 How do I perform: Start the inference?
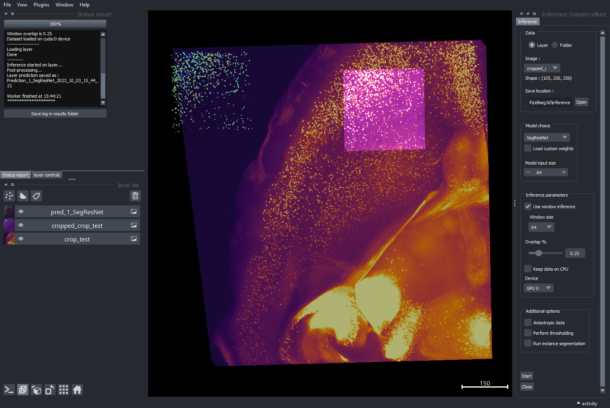tap(527, 376)
